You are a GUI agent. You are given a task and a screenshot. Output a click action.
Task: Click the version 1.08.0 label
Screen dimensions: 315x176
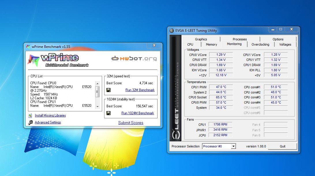[x=256, y=146]
